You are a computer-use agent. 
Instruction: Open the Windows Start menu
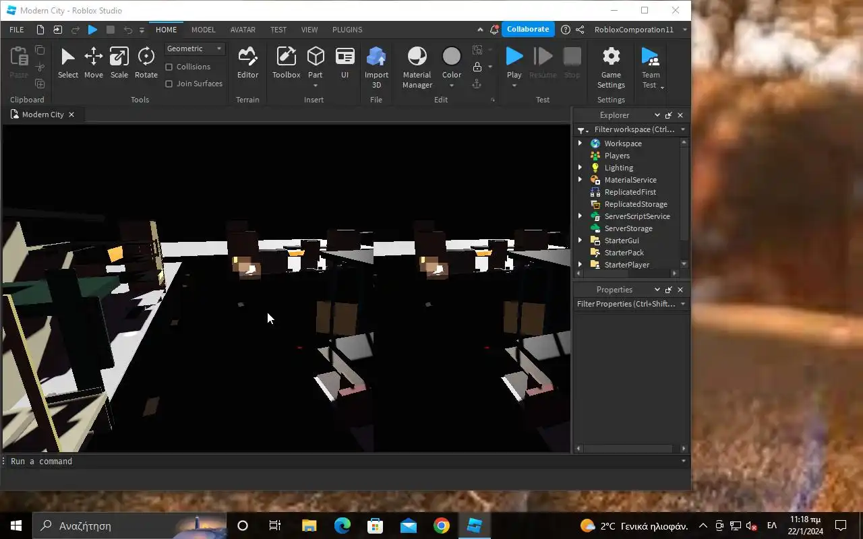pos(16,526)
